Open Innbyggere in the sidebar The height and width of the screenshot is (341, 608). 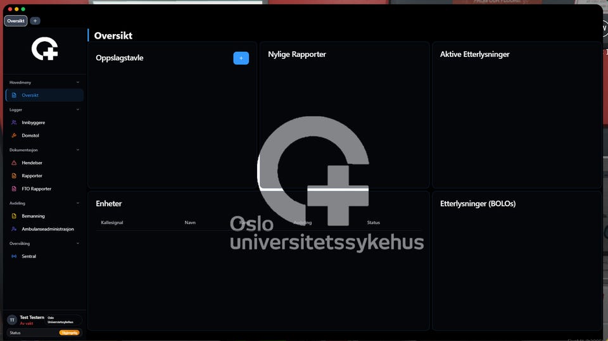(x=44, y=123)
